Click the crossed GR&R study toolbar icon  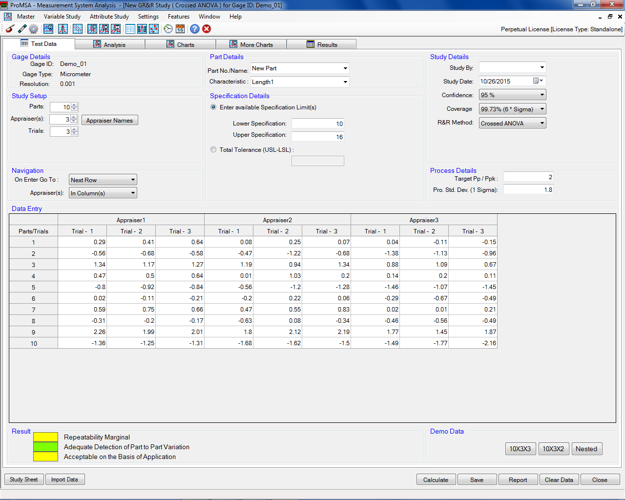pos(104,29)
